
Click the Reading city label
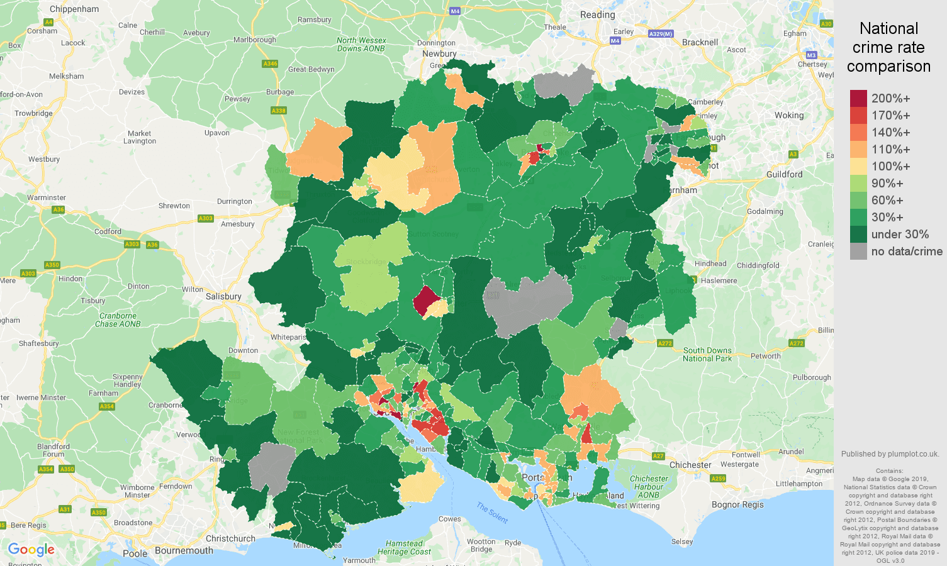[x=597, y=14]
